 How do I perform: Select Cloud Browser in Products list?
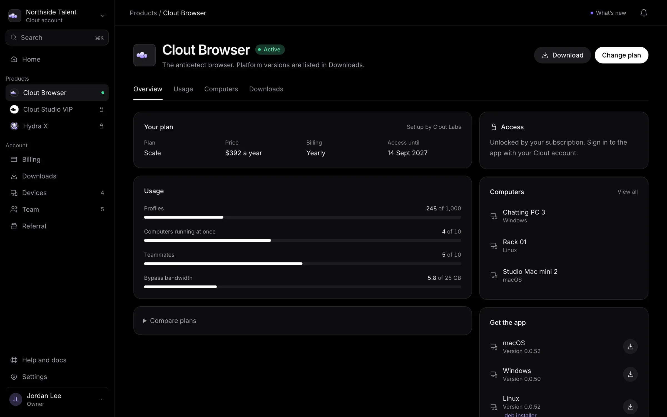click(x=57, y=93)
